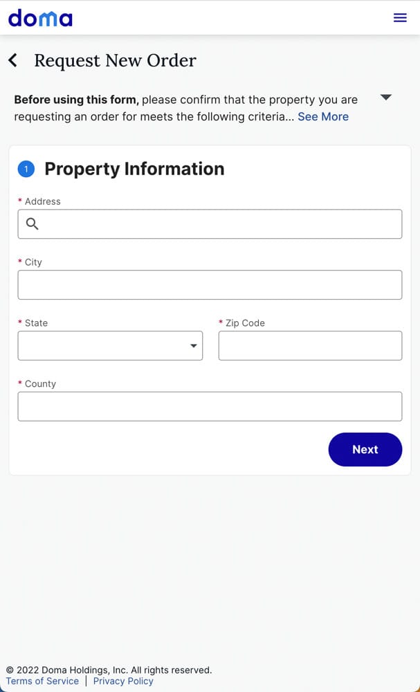Focus the County text field
This screenshot has width=420, height=692.
210,406
